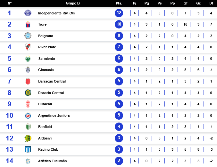Click the Df column header
Image resolution: width=217 pixels, height=167 pixels.
pos(211,3)
